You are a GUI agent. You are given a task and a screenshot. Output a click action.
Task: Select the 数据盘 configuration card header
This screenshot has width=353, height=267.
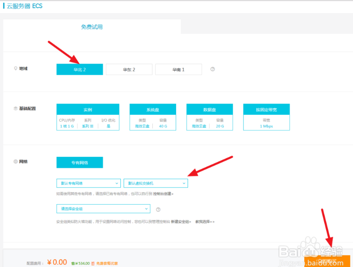click(x=209, y=110)
